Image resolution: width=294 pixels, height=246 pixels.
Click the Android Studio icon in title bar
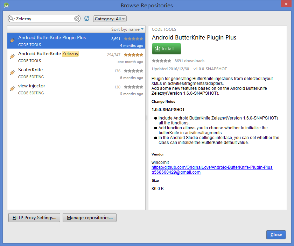click(6, 5)
